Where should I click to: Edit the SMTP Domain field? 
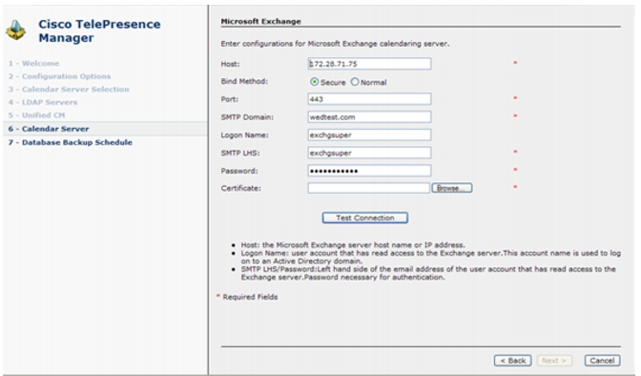[x=369, y=116]
